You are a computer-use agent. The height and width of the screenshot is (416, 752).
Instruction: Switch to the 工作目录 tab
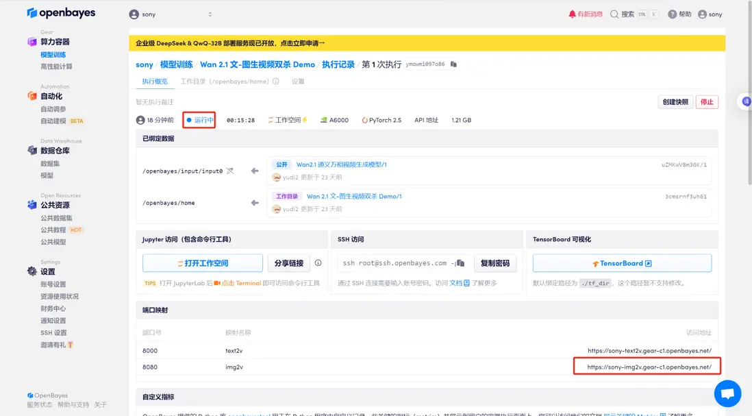pyautogui.click(x=225, y=82)
